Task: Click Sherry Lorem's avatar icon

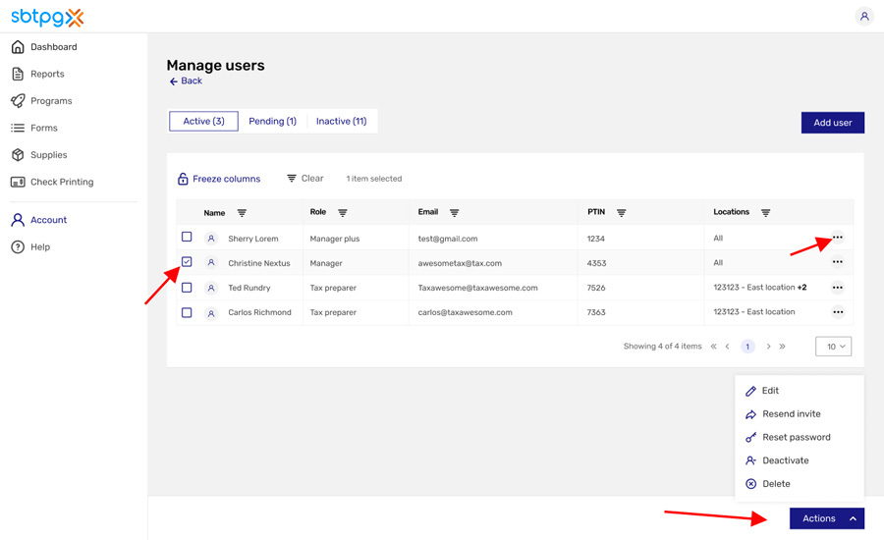Action: coord(211,239)
